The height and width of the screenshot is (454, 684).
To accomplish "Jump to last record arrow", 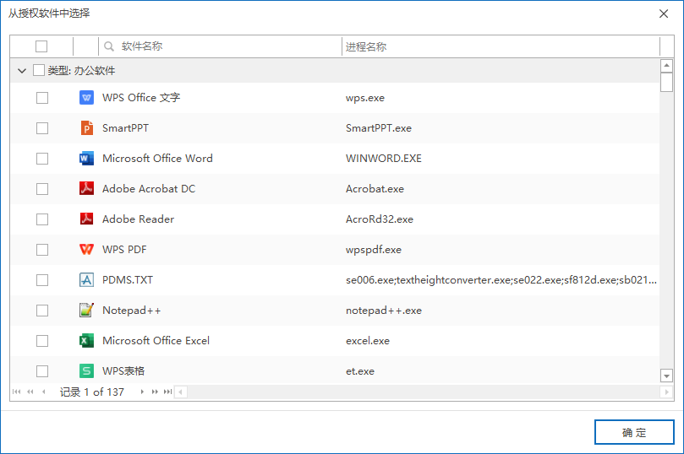I will coord(167,392).
